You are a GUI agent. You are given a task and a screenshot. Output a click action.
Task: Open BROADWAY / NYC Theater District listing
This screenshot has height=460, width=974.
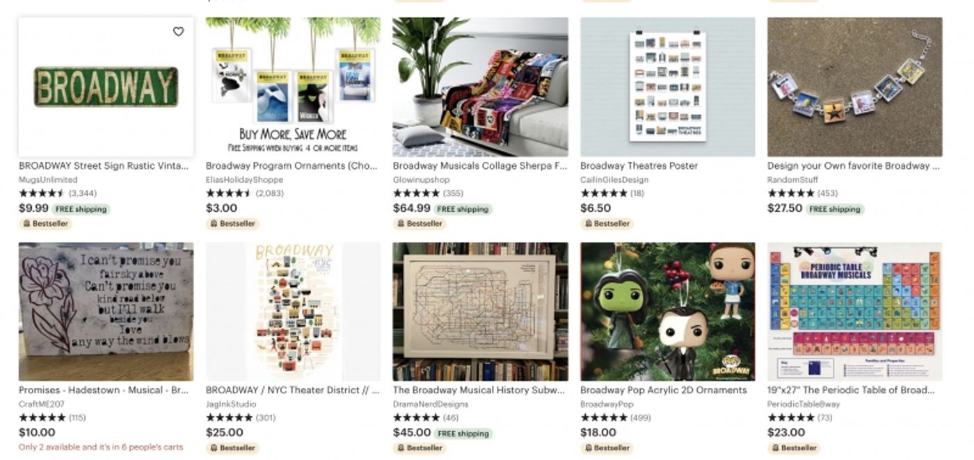pos(292,391)
